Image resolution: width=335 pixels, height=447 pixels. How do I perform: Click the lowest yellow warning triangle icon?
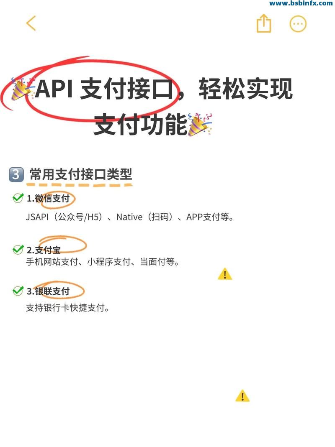tap(242, 396)
